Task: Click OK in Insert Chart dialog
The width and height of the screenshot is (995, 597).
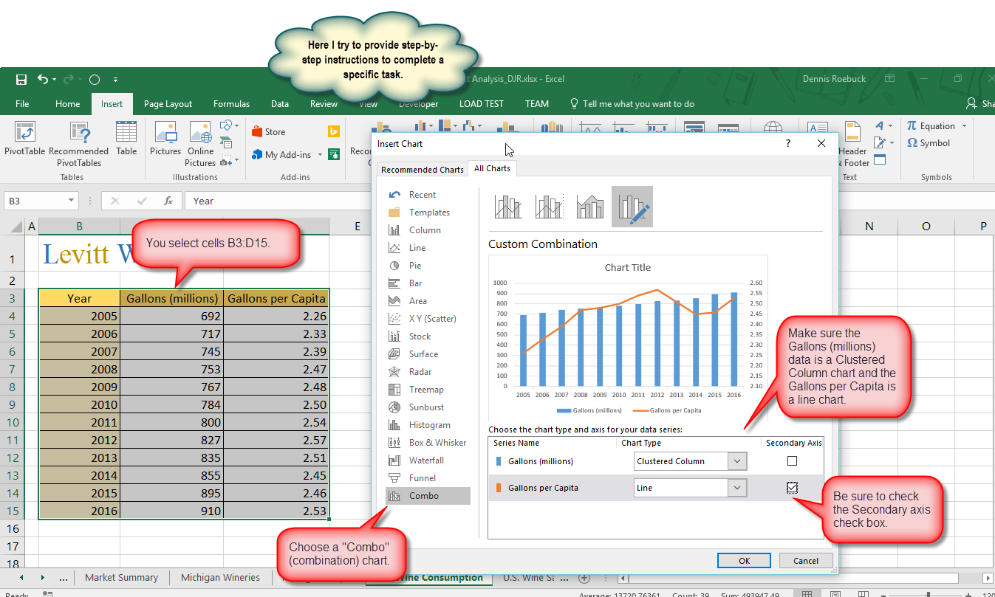Action: point(745,561)
